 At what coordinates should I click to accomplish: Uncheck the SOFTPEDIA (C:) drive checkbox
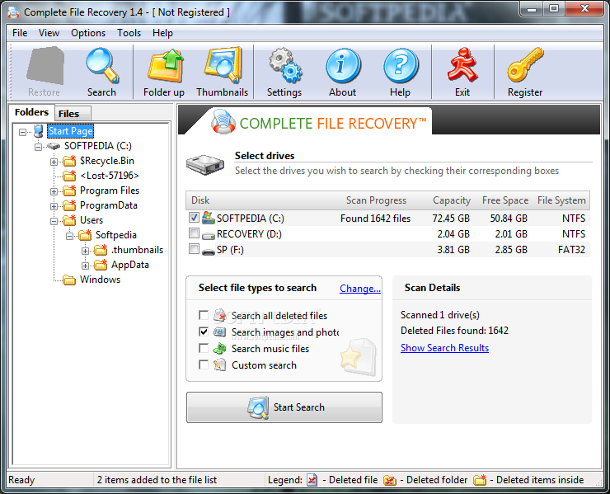pos(194,217)
